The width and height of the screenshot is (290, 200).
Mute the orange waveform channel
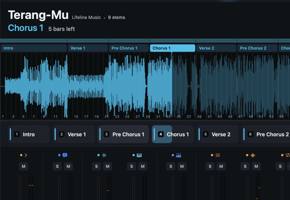(256, 166)
